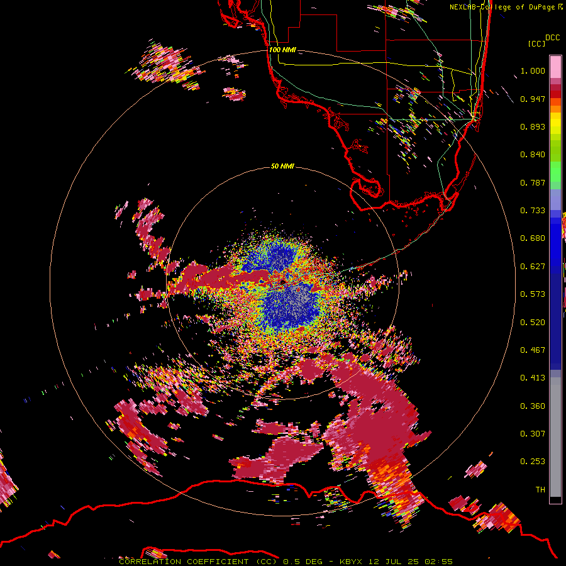Click the CORRELATION COEFFICIENT title words

184,562
